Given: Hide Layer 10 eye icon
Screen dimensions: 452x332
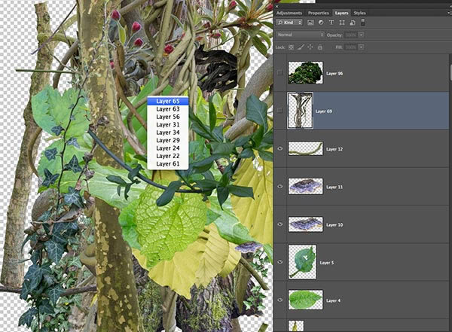Looking at the screenshot, I should click(x=280, y=224).
